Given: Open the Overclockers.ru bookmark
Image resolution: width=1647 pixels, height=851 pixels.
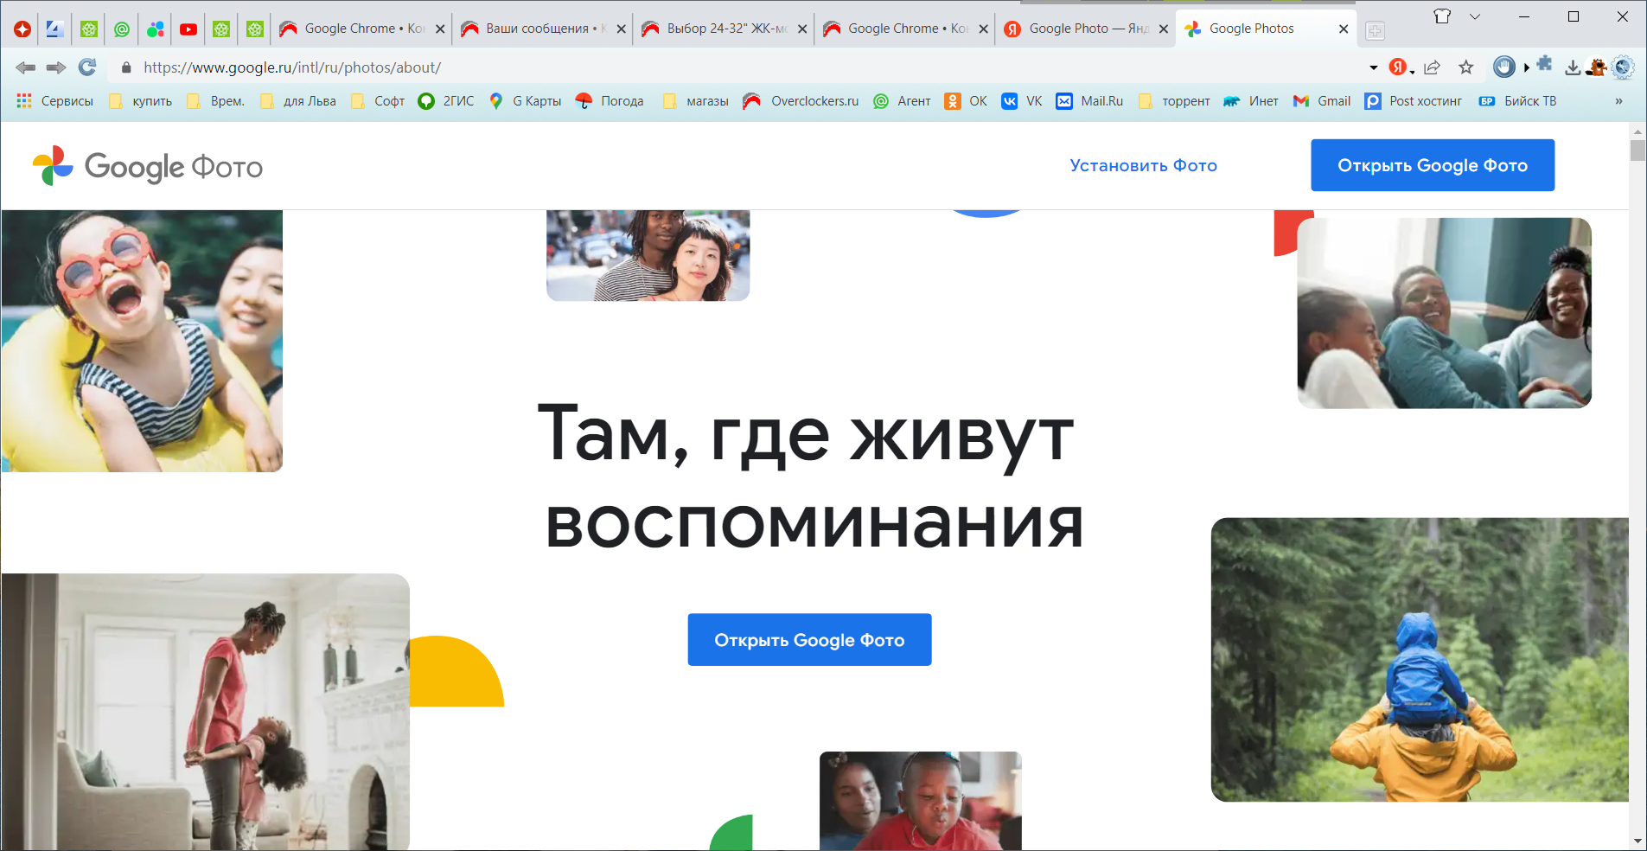Looking at the screenshot, I should point(801,101).
